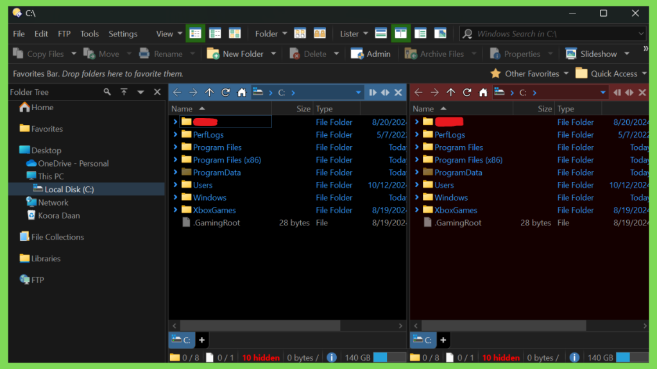Go up one level in left pane
The height and width of the screenshot is (369, 657).
tap(209, 92)
